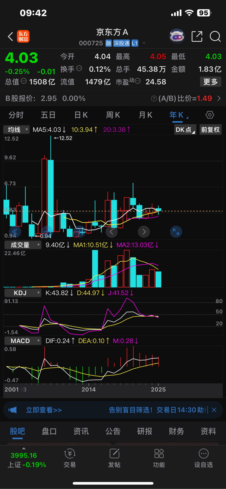The image size is (226, 489).
Task: Tap the L1 level badge
Action: (135, 43)
